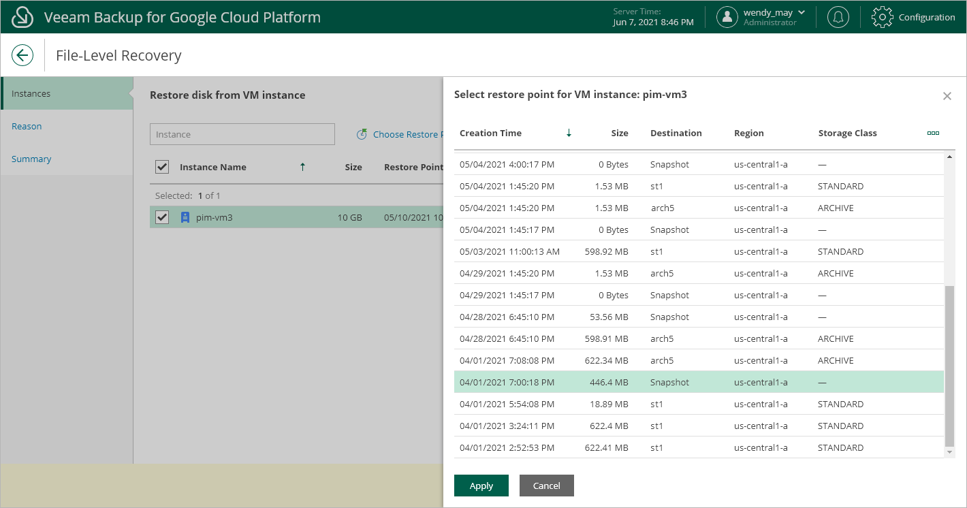This screenshot has width=967, height=508.
Task: Click the Instance search field
Action: click(242, 134)
